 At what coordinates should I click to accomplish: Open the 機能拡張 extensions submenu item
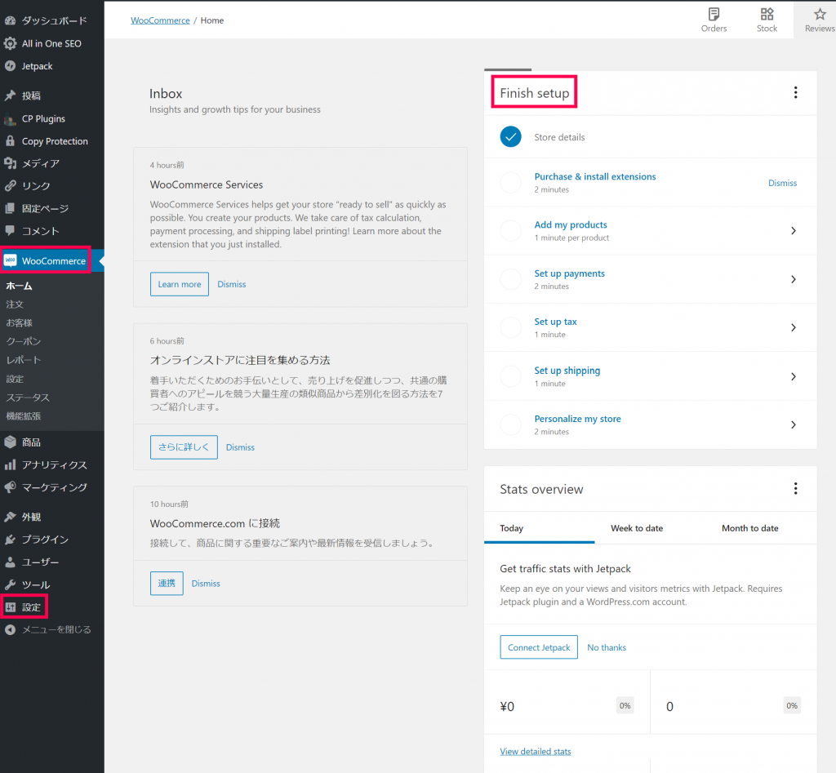point(24,416)
